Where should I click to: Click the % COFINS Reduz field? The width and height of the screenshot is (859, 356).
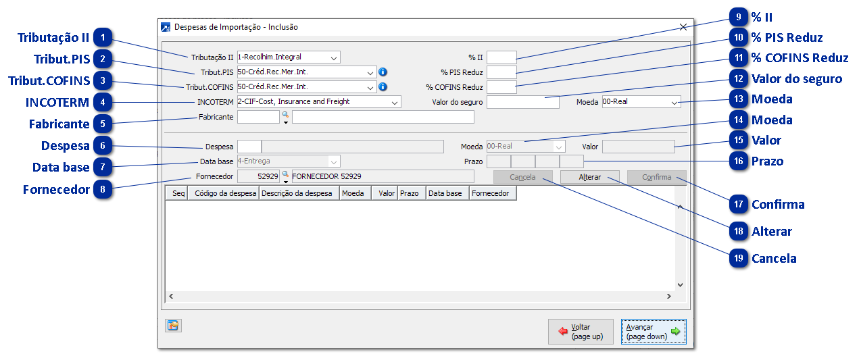click(x=501, y=87)
